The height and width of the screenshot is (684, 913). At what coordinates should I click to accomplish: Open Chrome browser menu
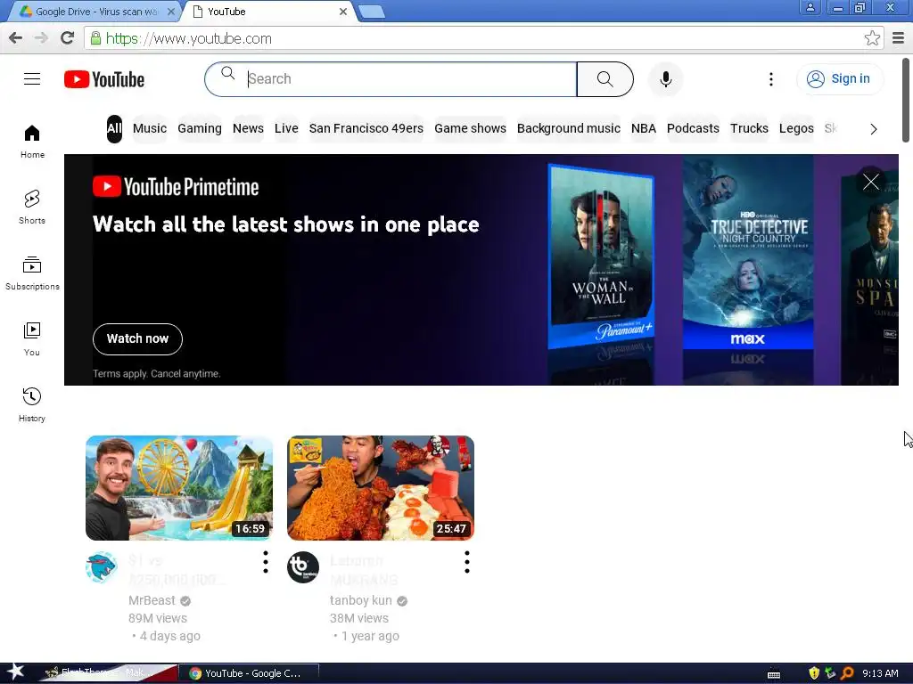pos(899,38)
